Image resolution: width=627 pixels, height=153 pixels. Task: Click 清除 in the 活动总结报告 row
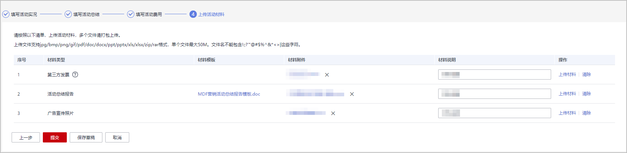pos(586,94)
